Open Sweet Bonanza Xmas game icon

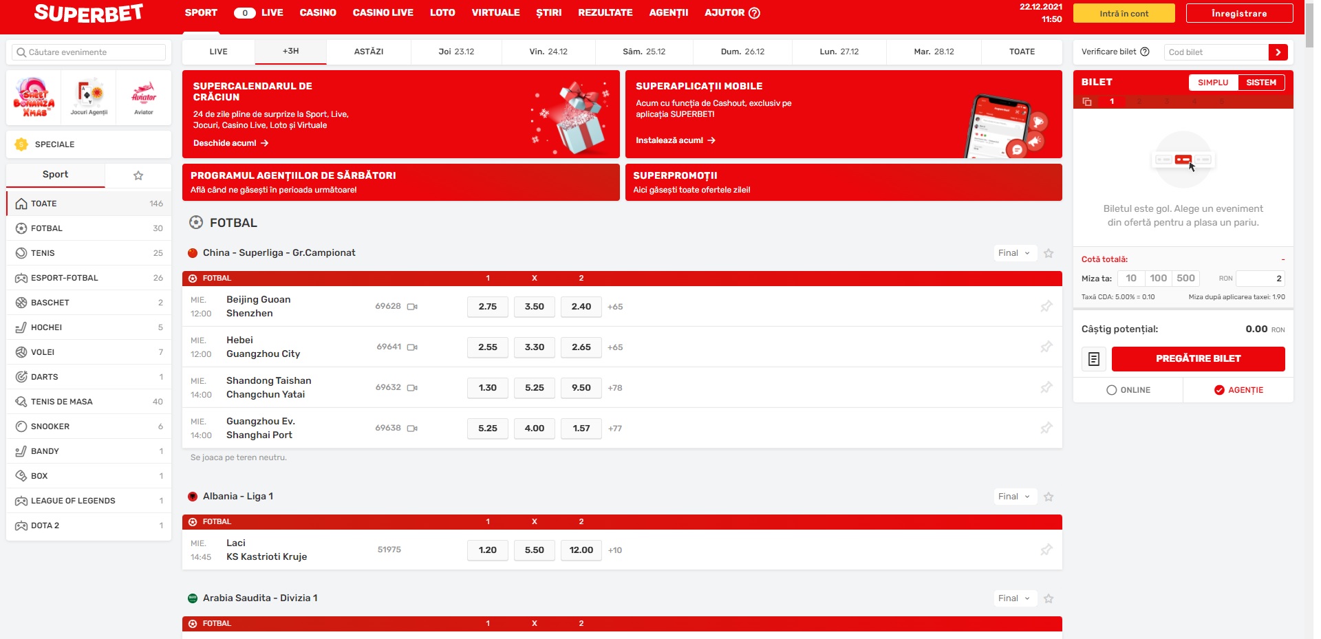click(34, 97)
